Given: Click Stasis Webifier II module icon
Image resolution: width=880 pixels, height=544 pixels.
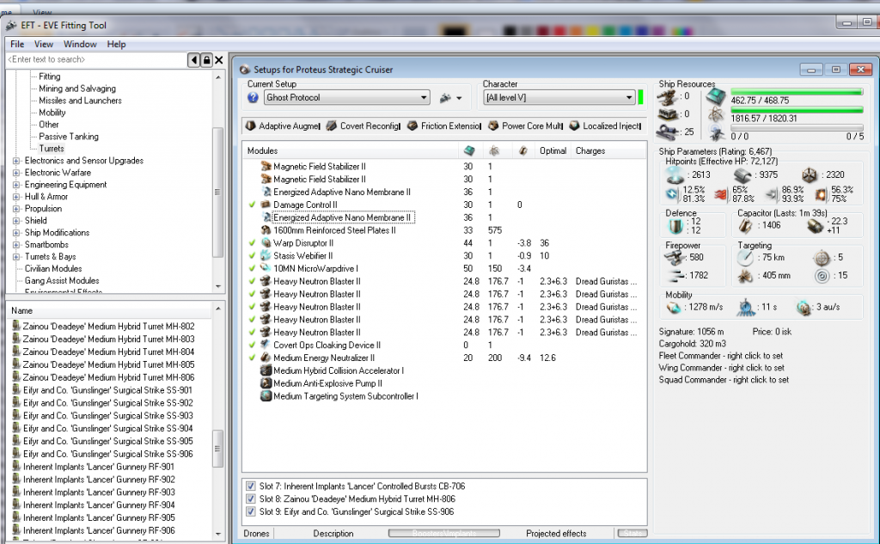Looking at the screenshot, I should coord(266,255).
